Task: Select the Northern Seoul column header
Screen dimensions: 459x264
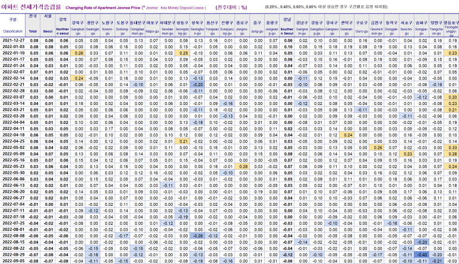Action: tap(62, 26)
